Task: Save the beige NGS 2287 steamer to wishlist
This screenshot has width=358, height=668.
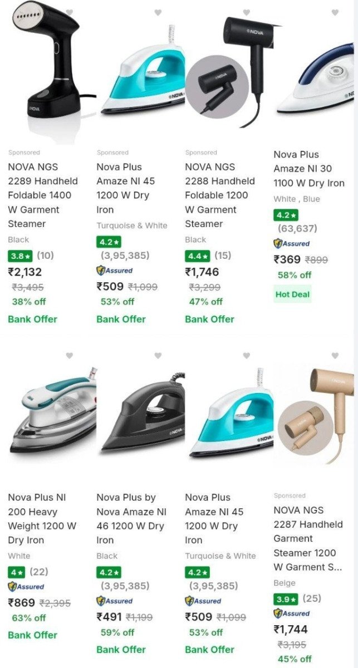Action: pos(335,356)
